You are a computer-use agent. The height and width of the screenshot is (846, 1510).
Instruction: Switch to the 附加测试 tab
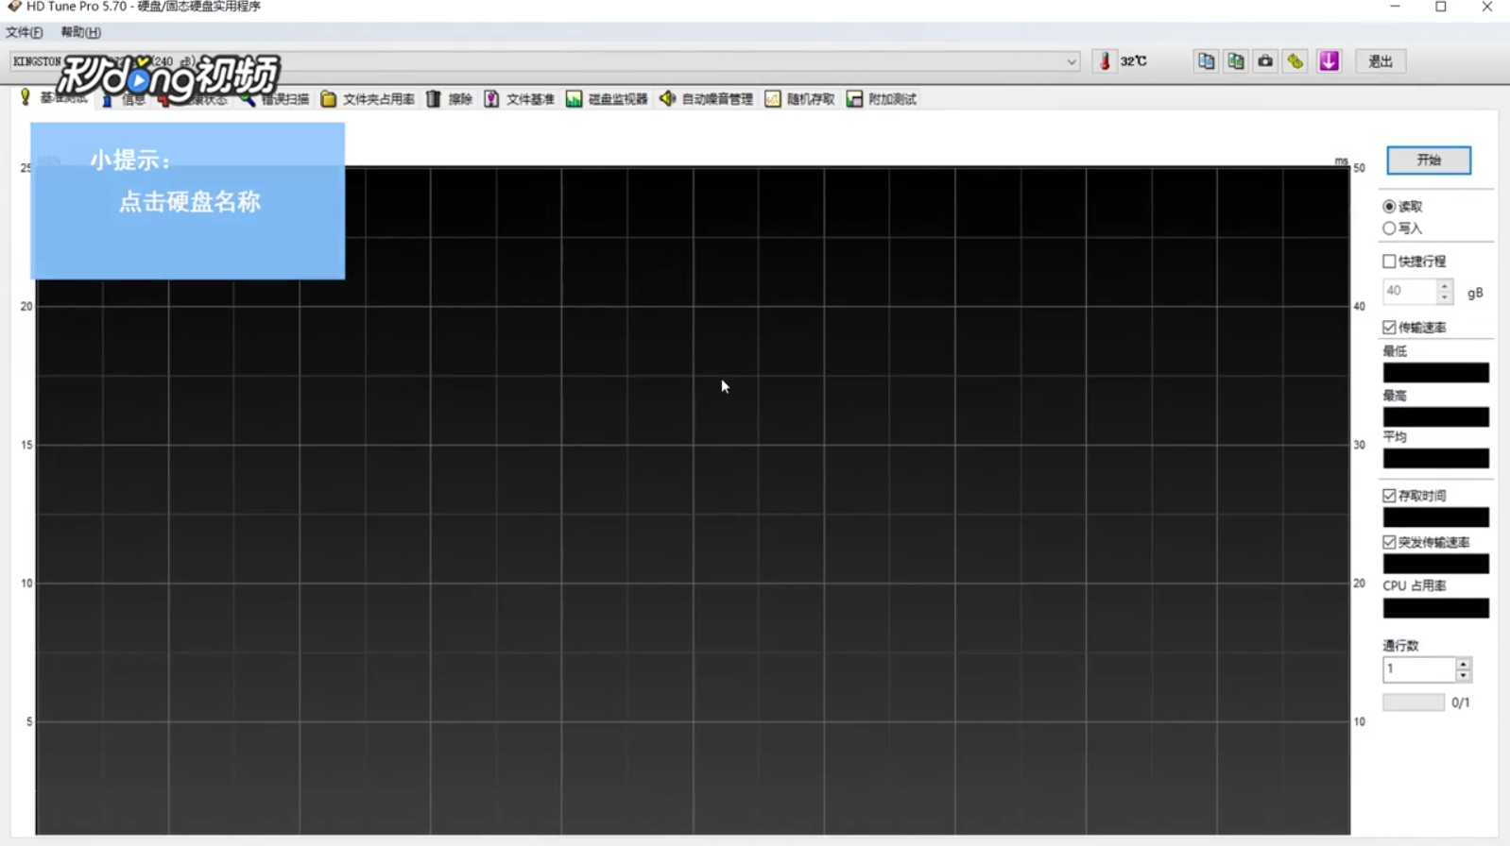[x=882, y=99]
